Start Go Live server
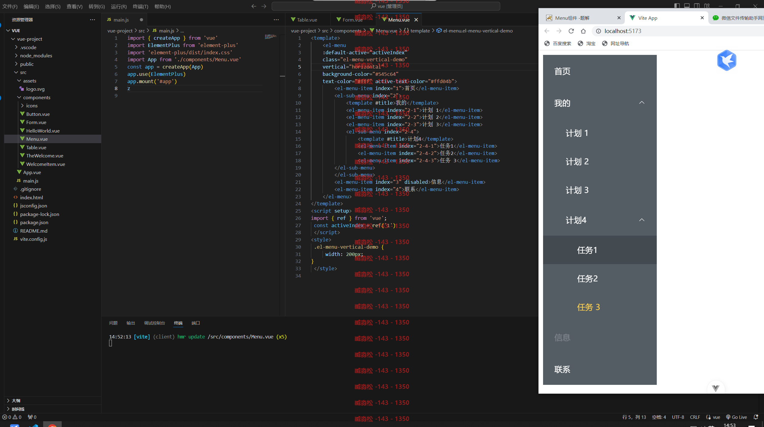 point(736,417)
